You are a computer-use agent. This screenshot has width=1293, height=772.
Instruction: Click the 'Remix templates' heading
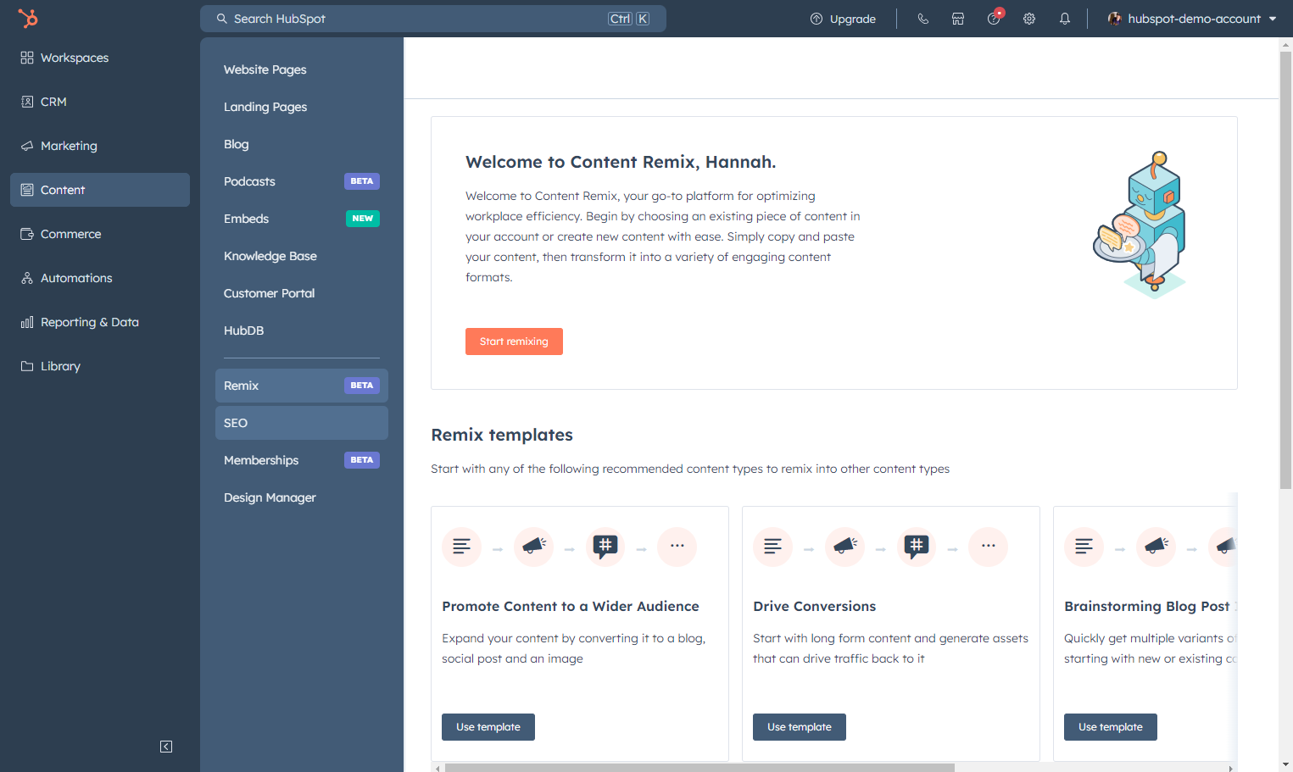pos(502,435)
